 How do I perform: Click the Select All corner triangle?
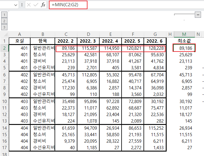[5, 34]
